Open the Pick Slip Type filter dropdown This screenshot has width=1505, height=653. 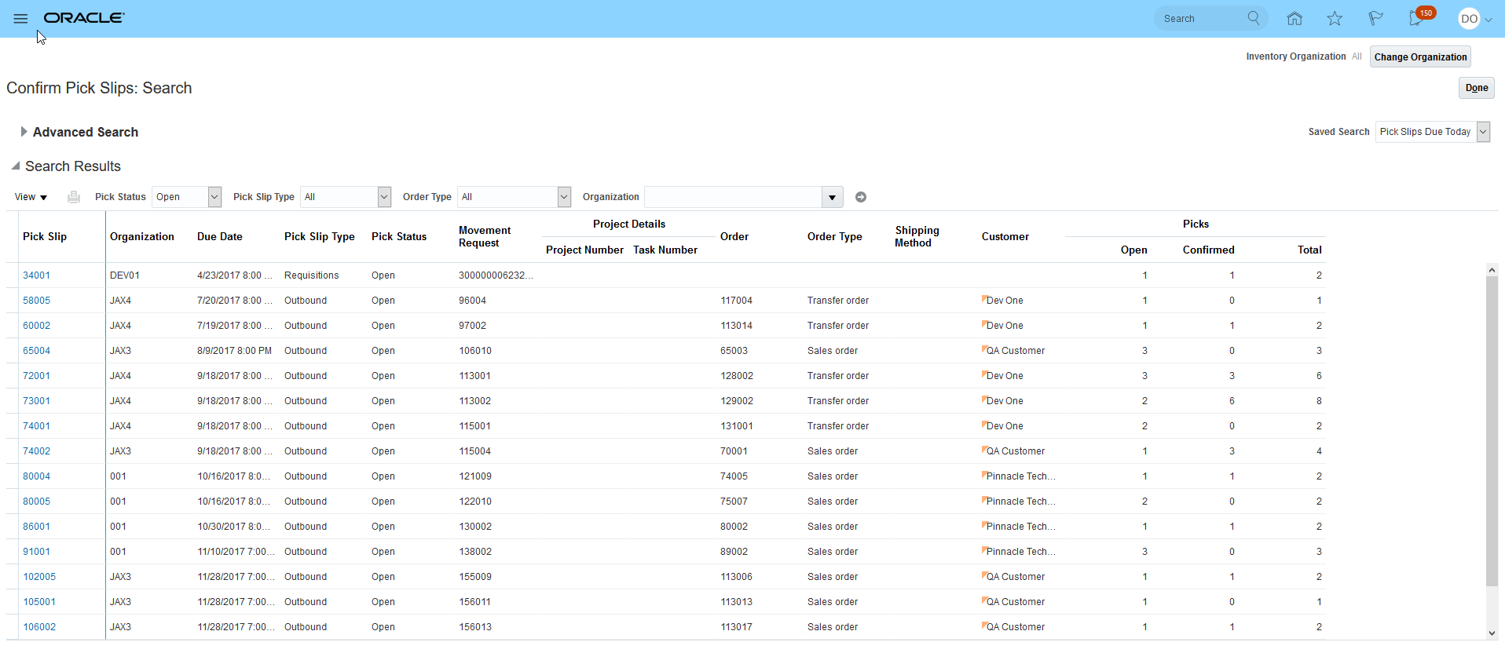[384, 197]
